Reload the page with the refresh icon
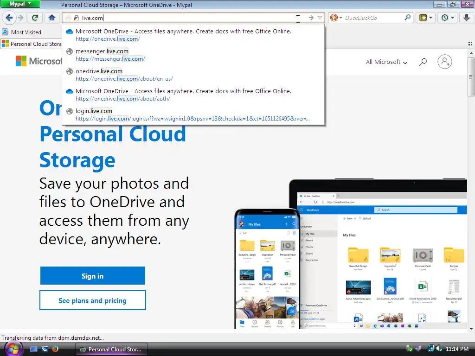475x356 pixels. tap(35, 18)
